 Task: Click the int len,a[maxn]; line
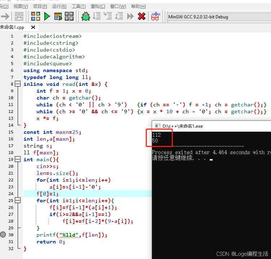coord(49,139)
